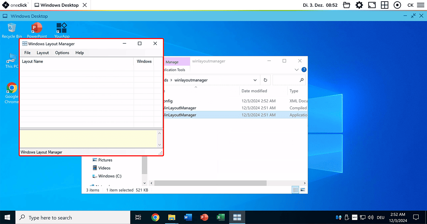Click the PowerPoint desktop shortcut
Viewport: 427px width, 224px height.
coord(37,29)
